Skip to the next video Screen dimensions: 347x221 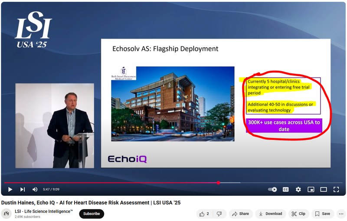coord(23,189)
